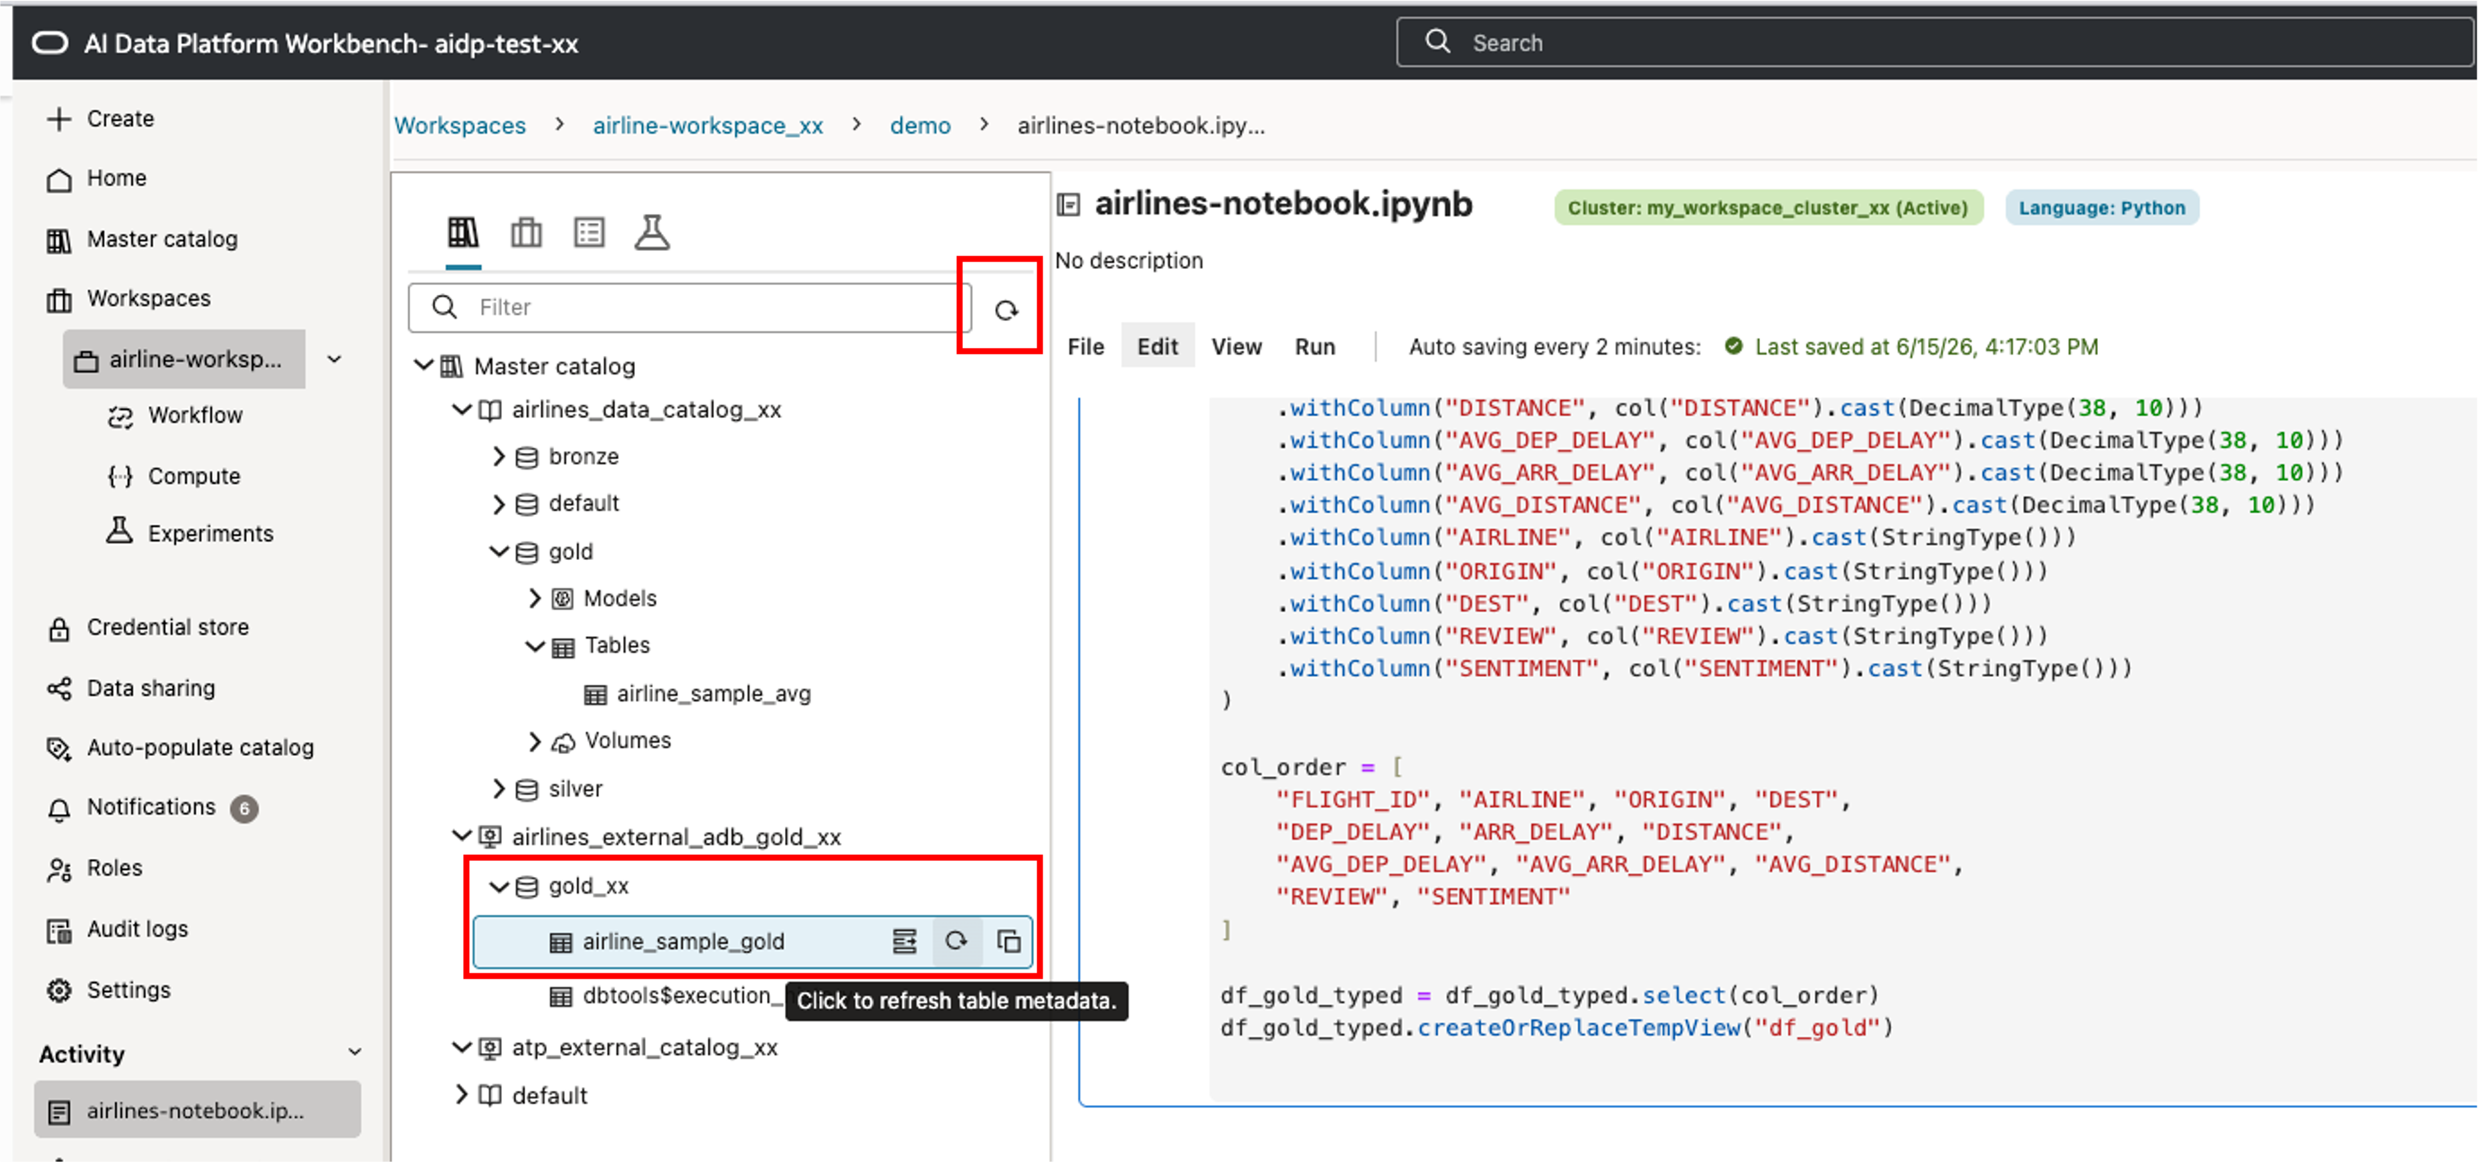Focus the catalog Filter input field
This screenshot has width=2478, height=1162.
[689, 307]
